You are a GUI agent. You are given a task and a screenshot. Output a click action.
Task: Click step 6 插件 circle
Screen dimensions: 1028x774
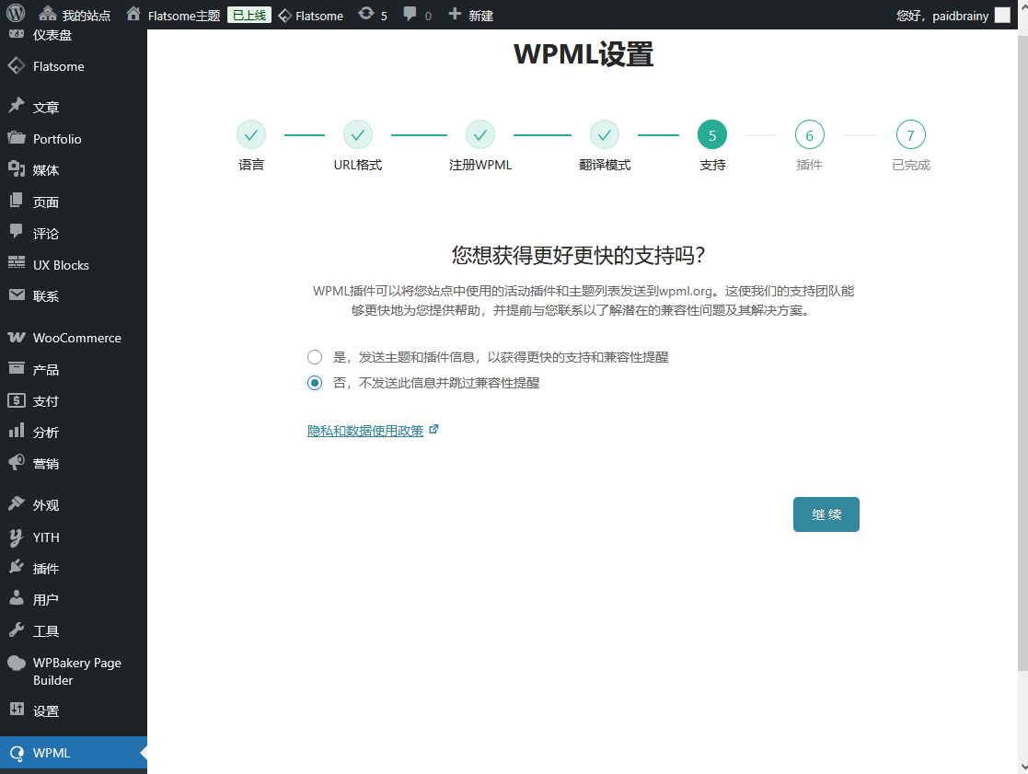[x=809, y=135]
